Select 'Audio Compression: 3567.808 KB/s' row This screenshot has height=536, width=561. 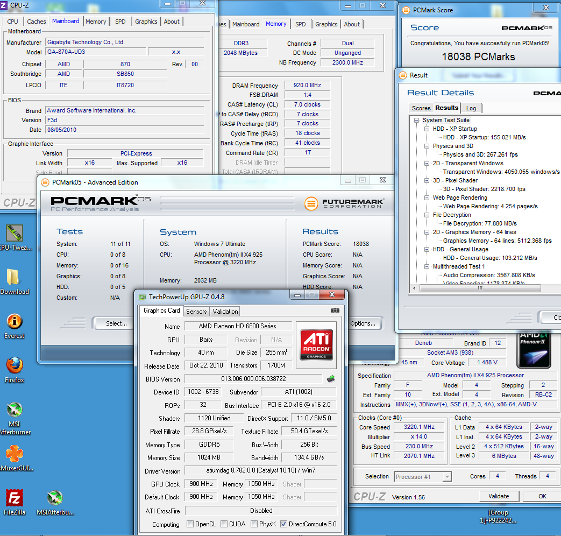(489, 275)
